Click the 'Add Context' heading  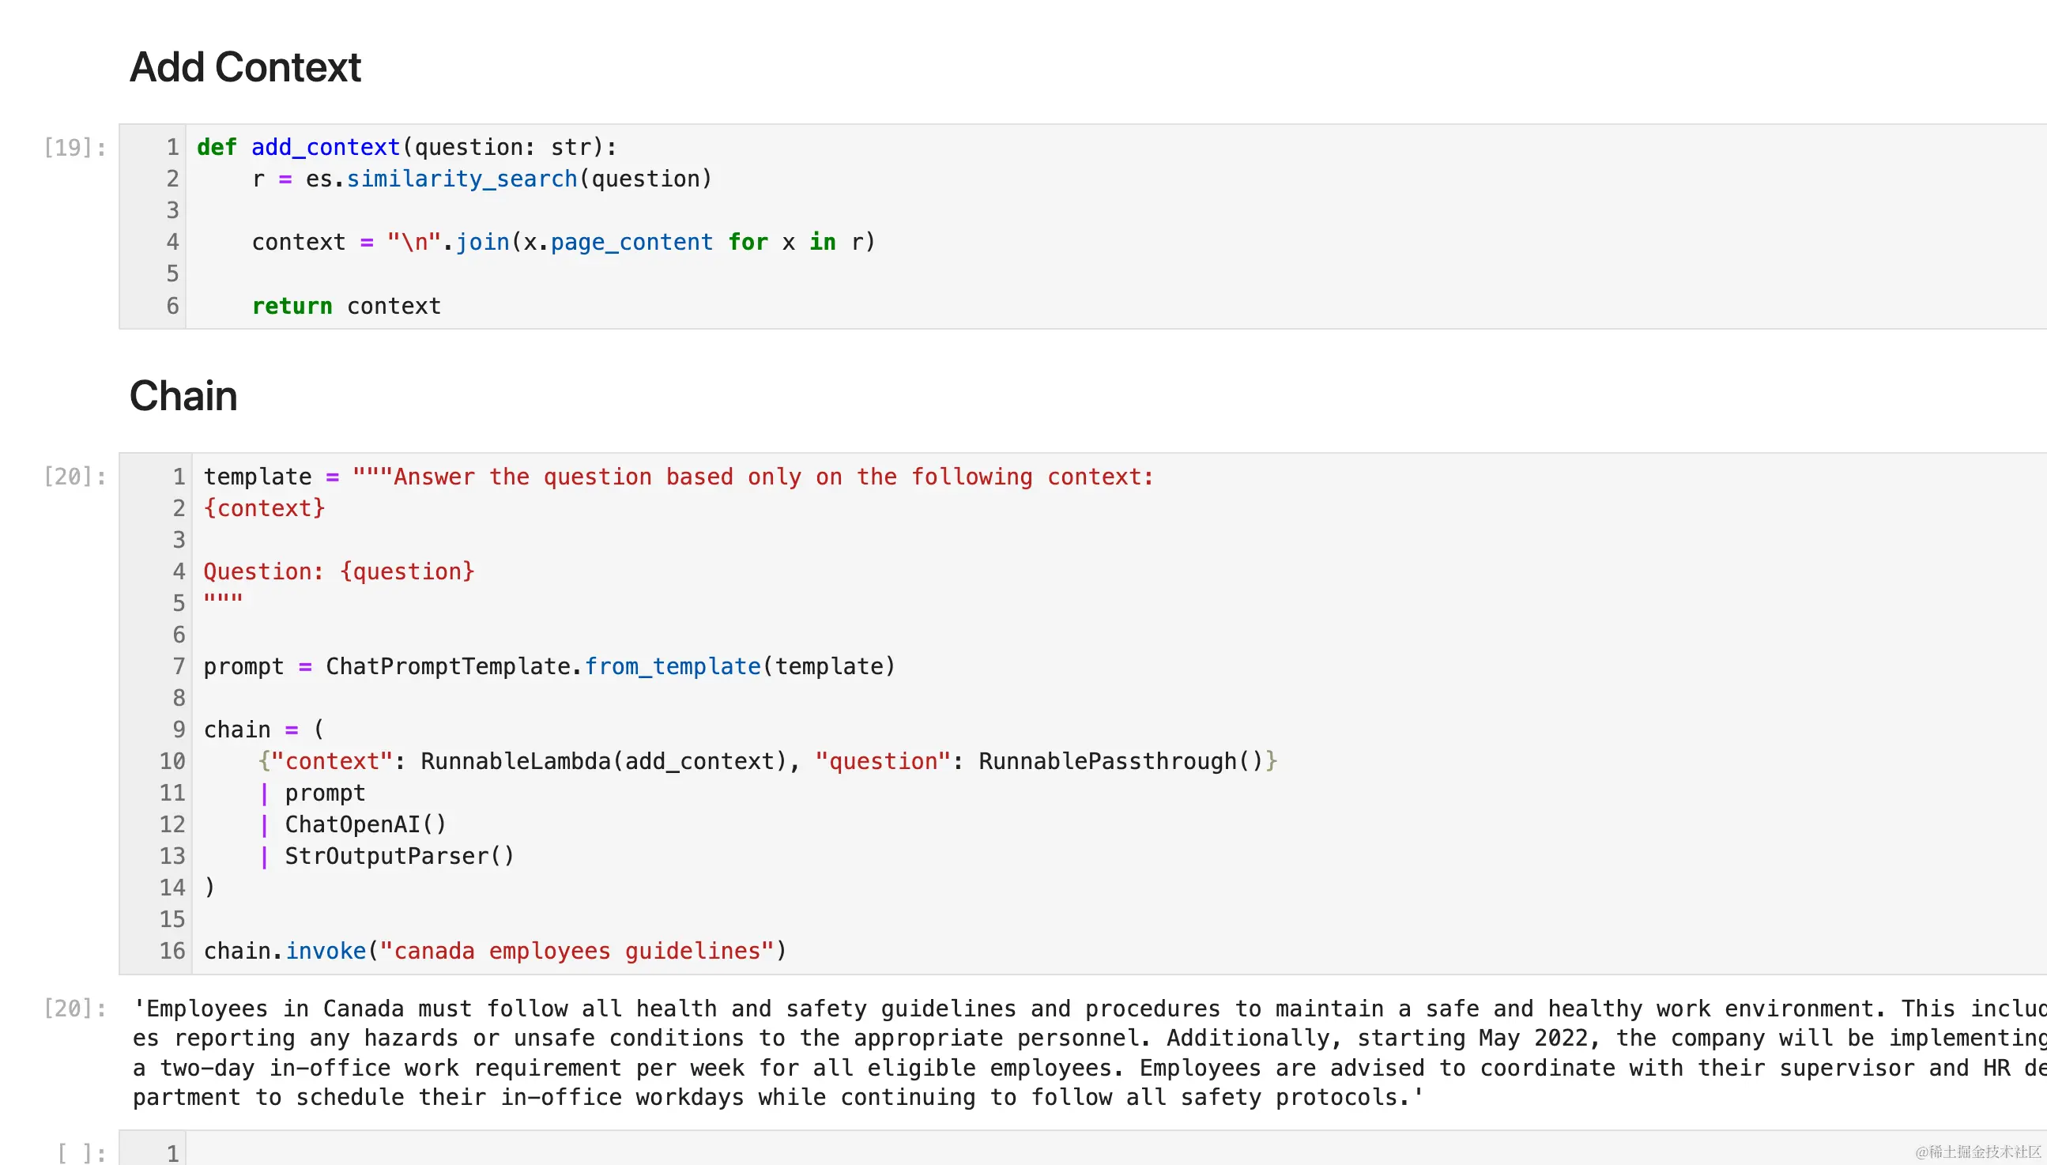(245, 66)
